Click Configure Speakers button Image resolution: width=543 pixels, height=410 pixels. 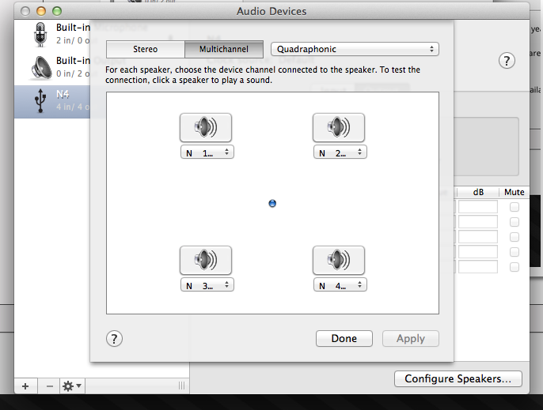click(x=458, y=379)
